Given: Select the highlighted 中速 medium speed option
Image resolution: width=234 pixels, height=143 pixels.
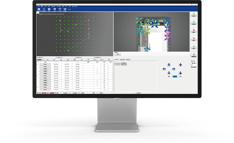Looking at the screenshot, I should pos(175,76).
